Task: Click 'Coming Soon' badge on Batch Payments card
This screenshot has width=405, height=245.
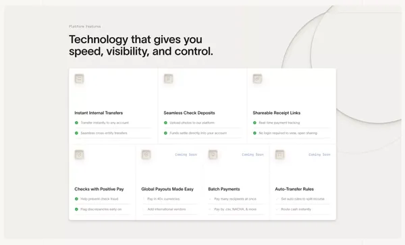Action: (x=252, y=155)
